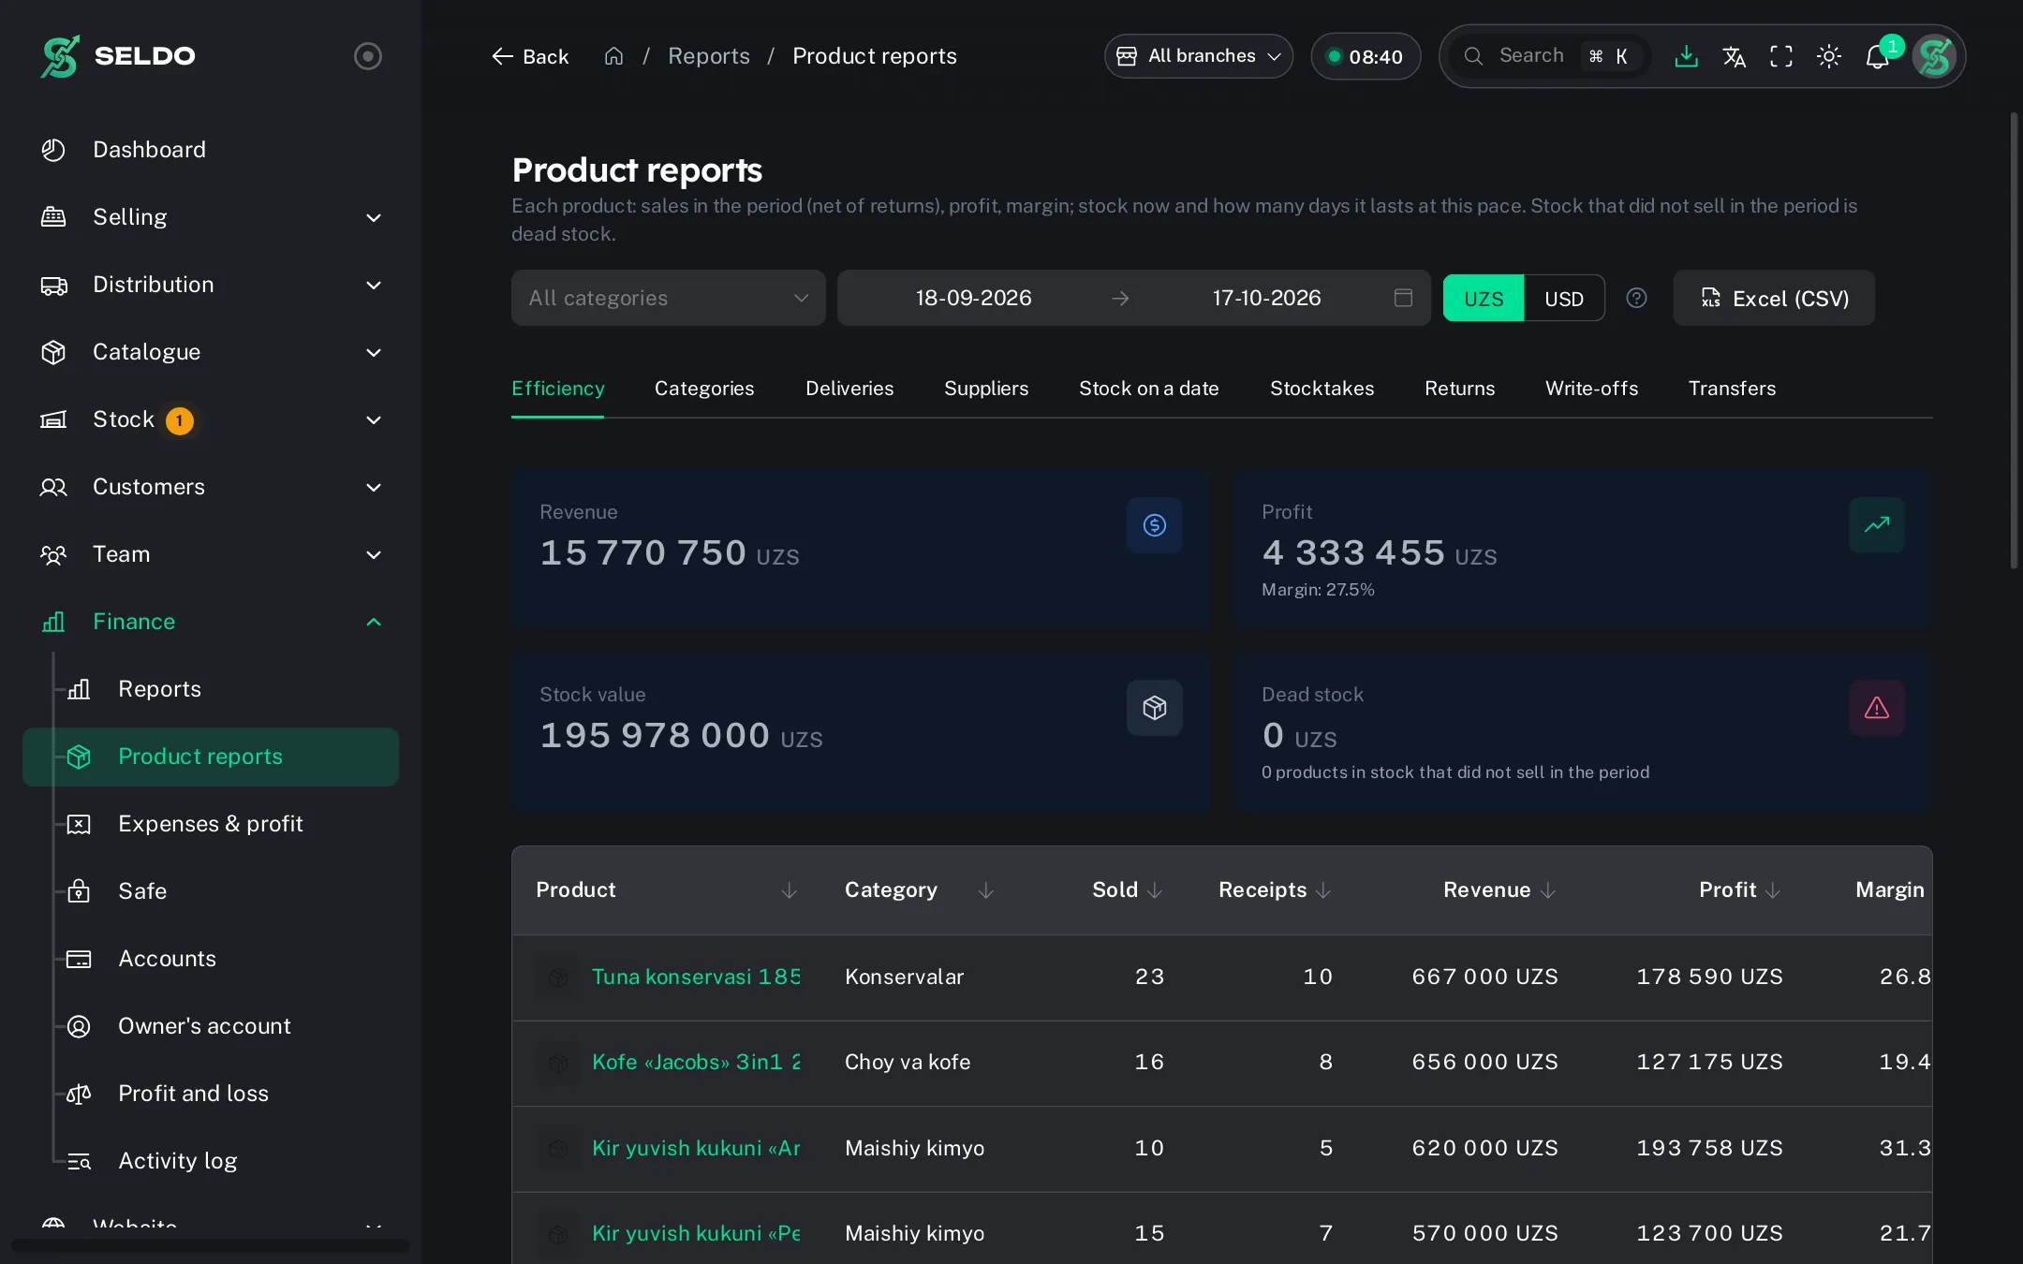Click the Dead stock warning icon

tap(1876, 708)
